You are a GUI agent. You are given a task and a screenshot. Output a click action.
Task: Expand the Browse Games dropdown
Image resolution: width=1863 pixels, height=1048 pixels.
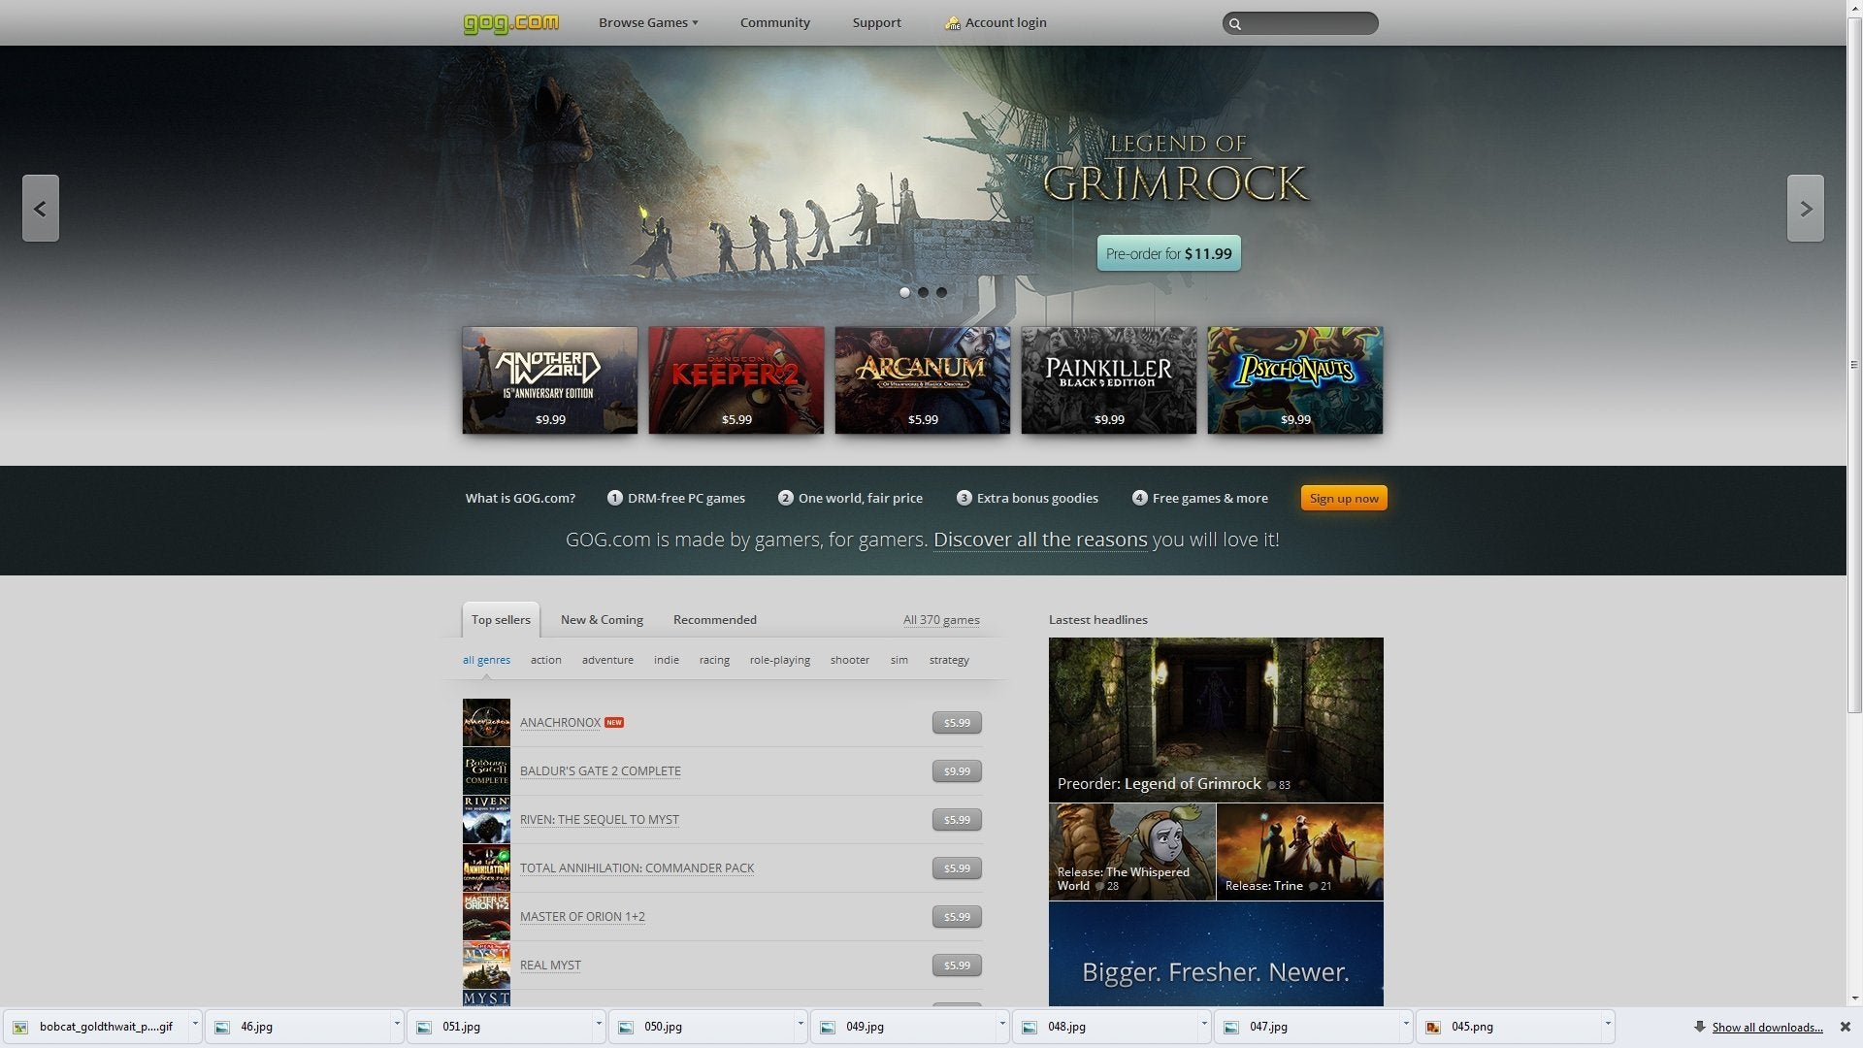click(x=648, y=22)
